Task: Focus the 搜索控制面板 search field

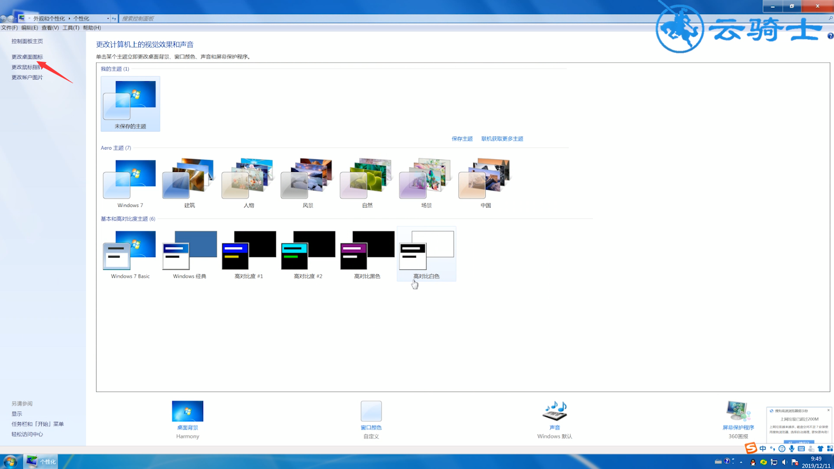Action: coord(475,18)
